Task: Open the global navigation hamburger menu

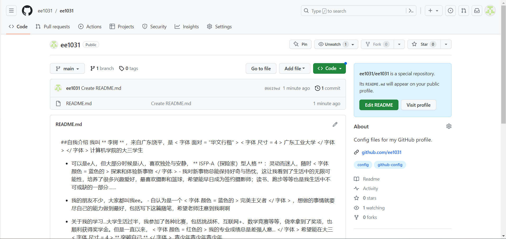Action: coord(11,11)
